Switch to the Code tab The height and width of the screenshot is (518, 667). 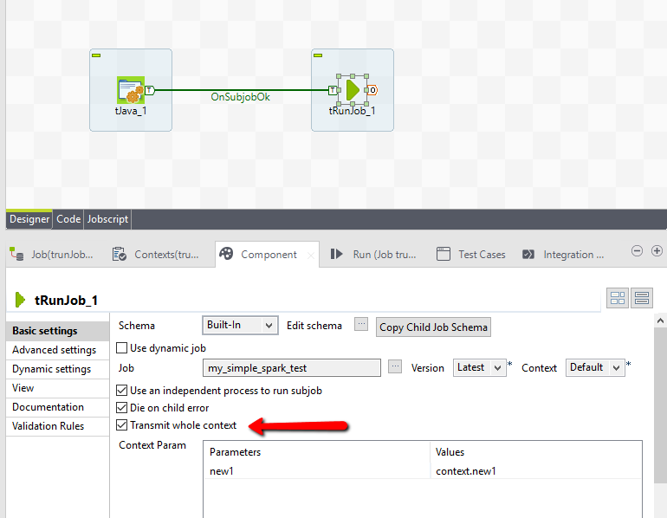tap(68, 219)
